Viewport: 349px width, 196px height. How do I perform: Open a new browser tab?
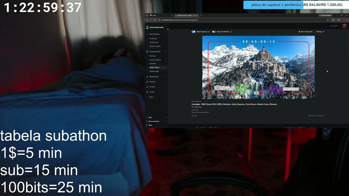201,15
